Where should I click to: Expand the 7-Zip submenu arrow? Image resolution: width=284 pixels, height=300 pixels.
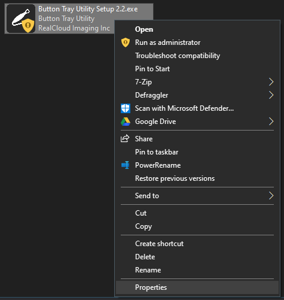tap(271, 82)
